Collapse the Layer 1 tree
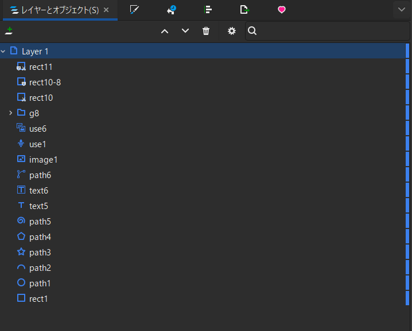 (3, 52)
